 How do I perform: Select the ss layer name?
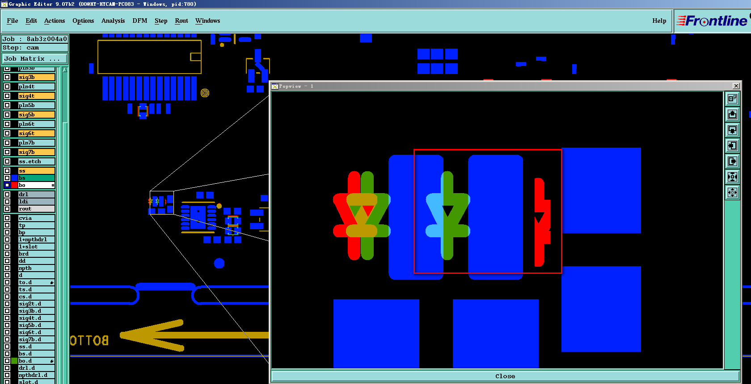tap(37, 171)
